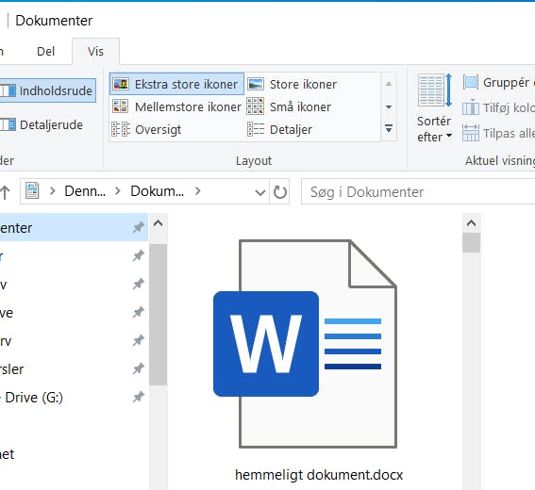Switch to Detaljer layout

pyautogui.click(x=279, y=129)
